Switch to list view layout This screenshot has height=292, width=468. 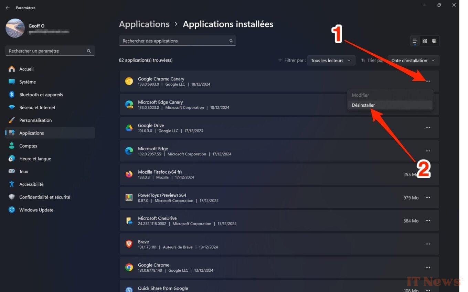[x=415, y=41]
